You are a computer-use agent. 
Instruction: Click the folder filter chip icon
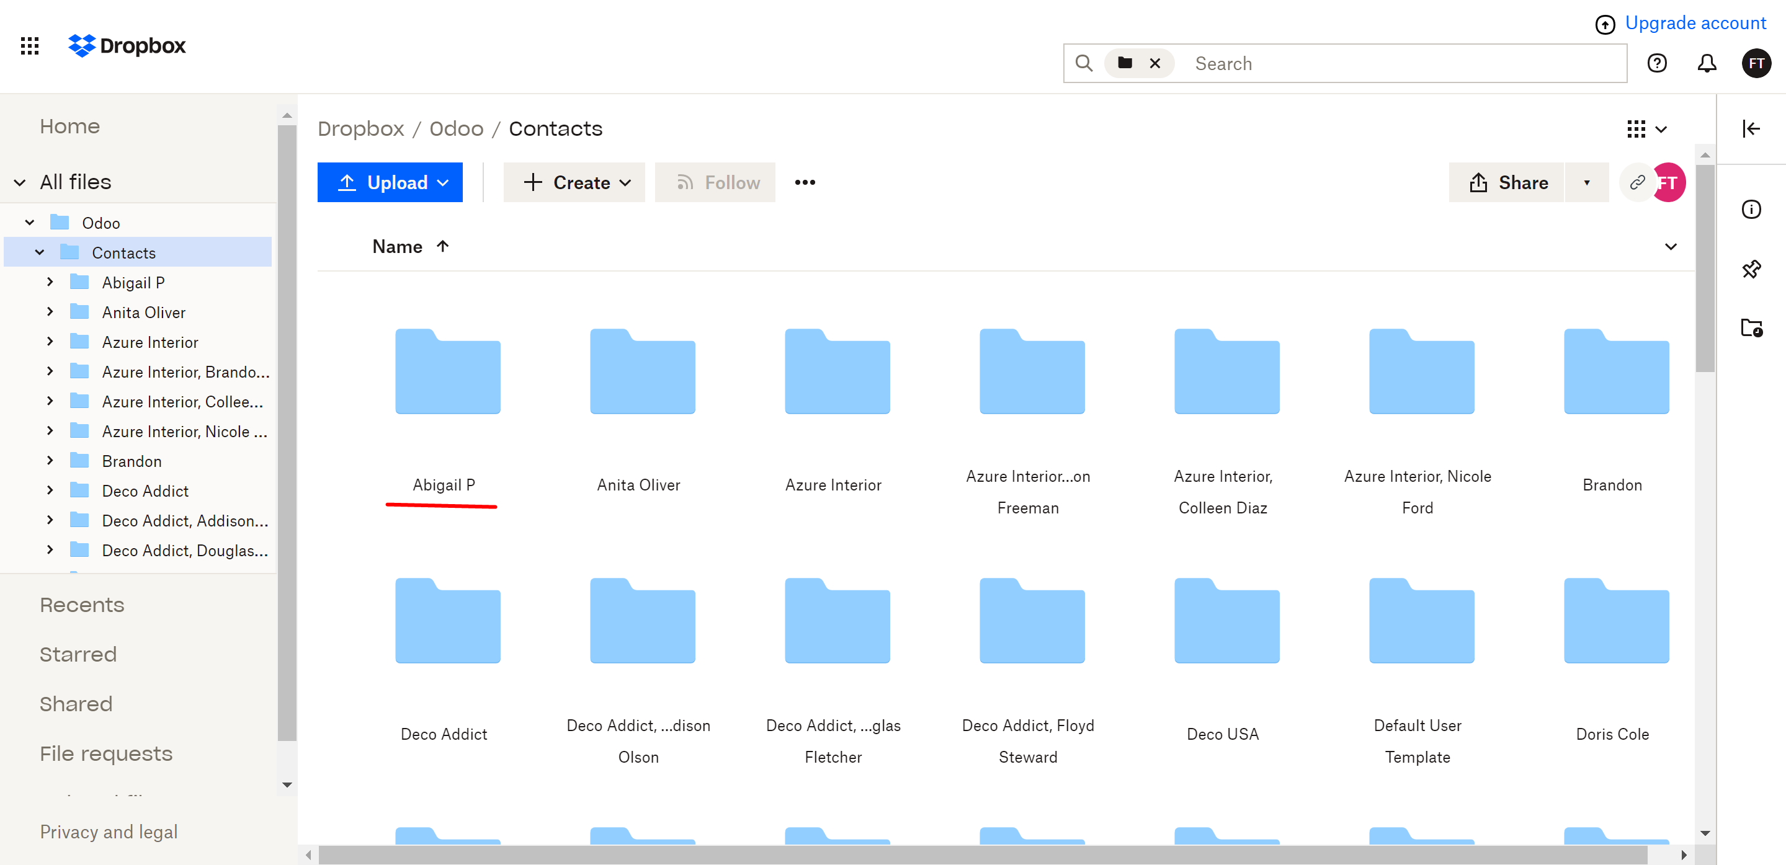[x=1125, y=63]
